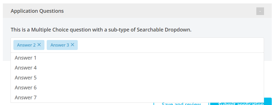Click the Answer 2 selected chip label

point(26,45)
